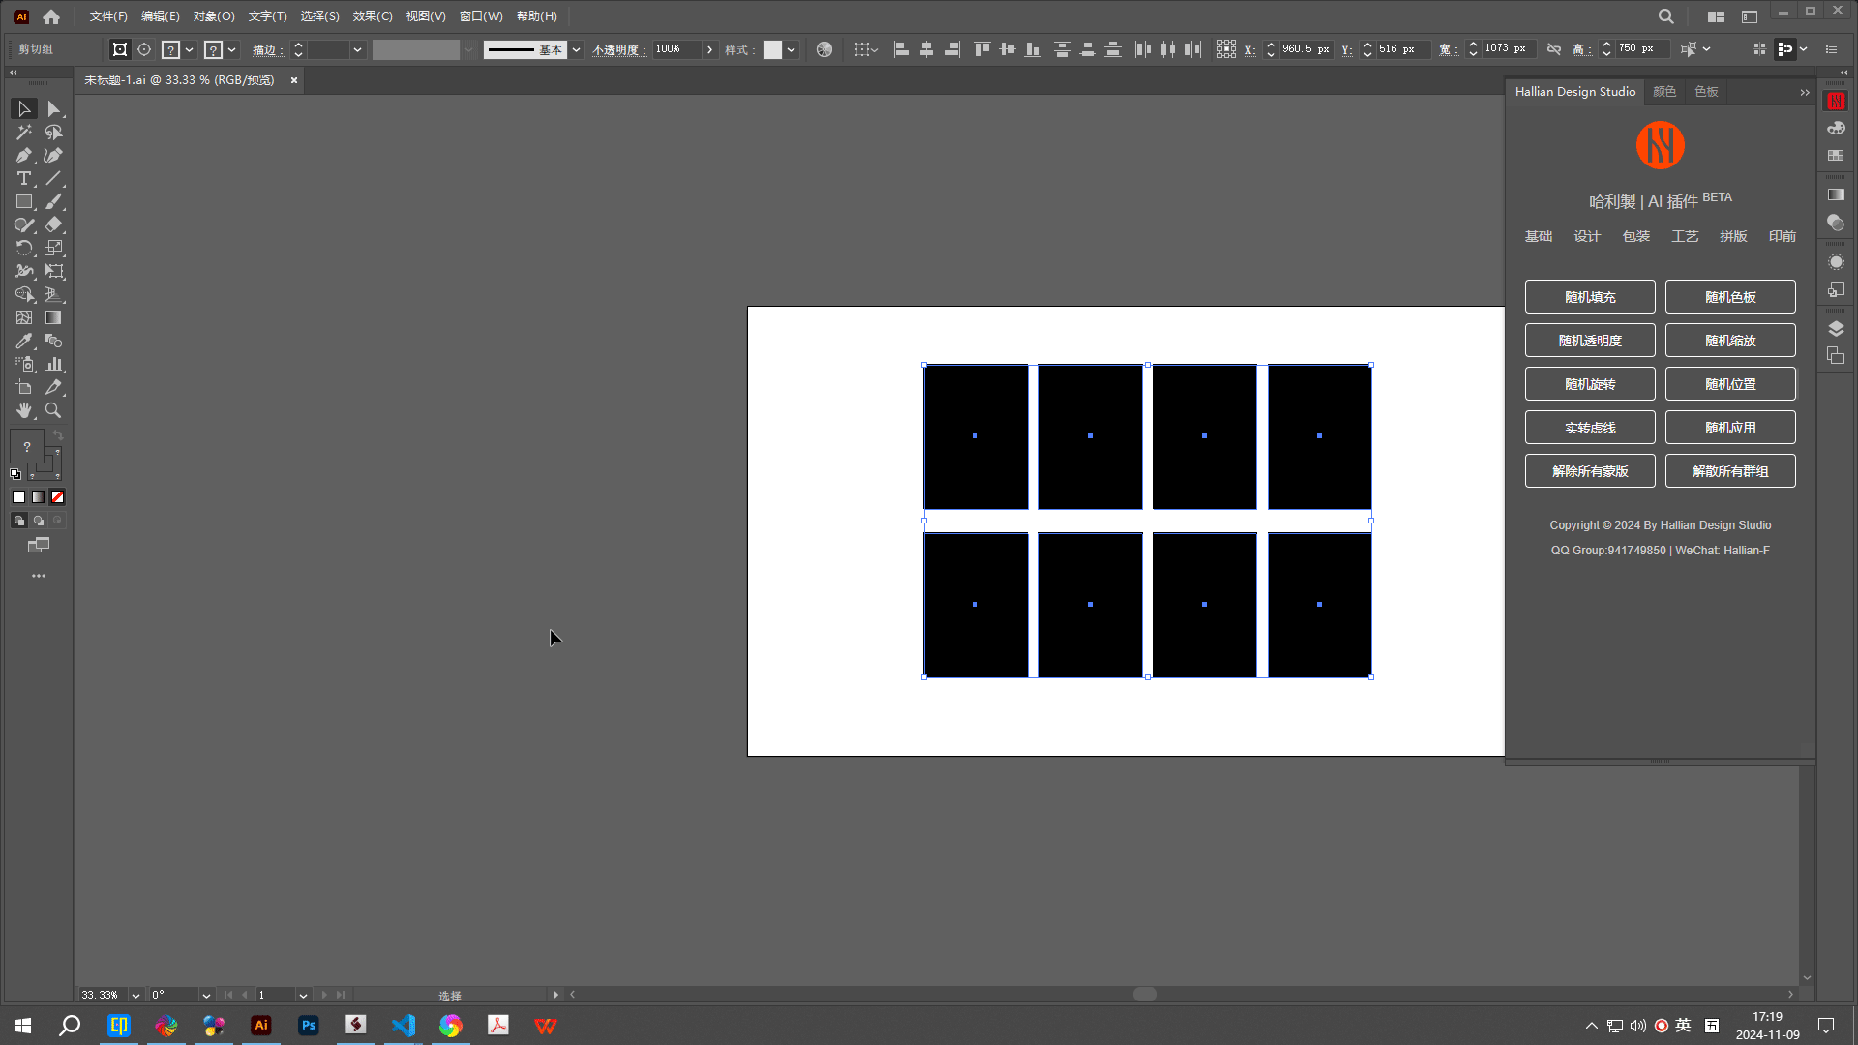Click the Edit Clipping Path button

pos(120,49)
